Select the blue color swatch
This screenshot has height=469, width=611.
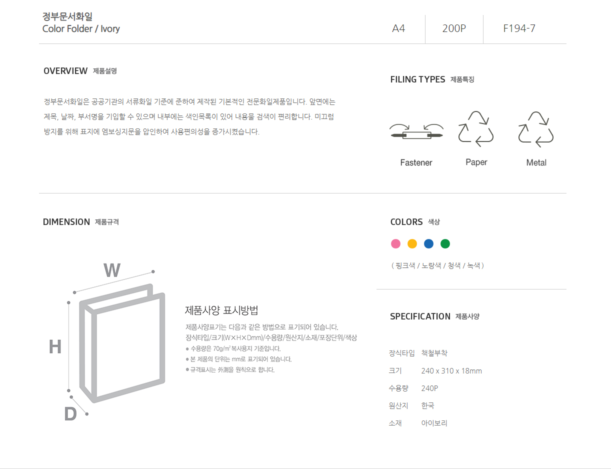pyautogui.click(x=428, y=244)
